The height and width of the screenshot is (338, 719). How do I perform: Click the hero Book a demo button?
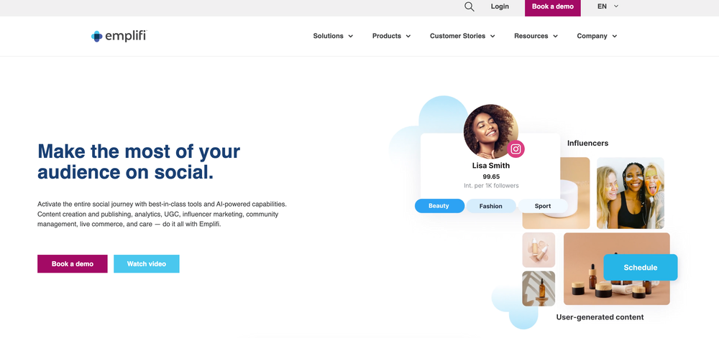pos(73,264)
